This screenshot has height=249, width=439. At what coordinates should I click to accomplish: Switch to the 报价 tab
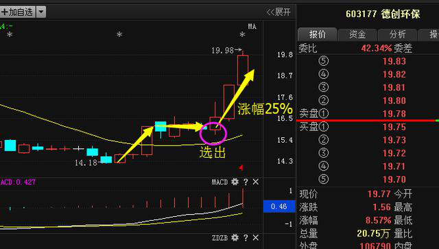point(318,34)
